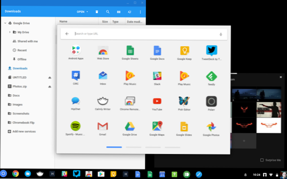
Task: Switch Files to thumbnail grid view
Action: click(119, 12)
